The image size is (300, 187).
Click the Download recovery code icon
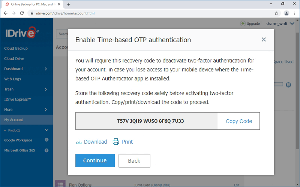pyautogui.click(x=79, y=142)
